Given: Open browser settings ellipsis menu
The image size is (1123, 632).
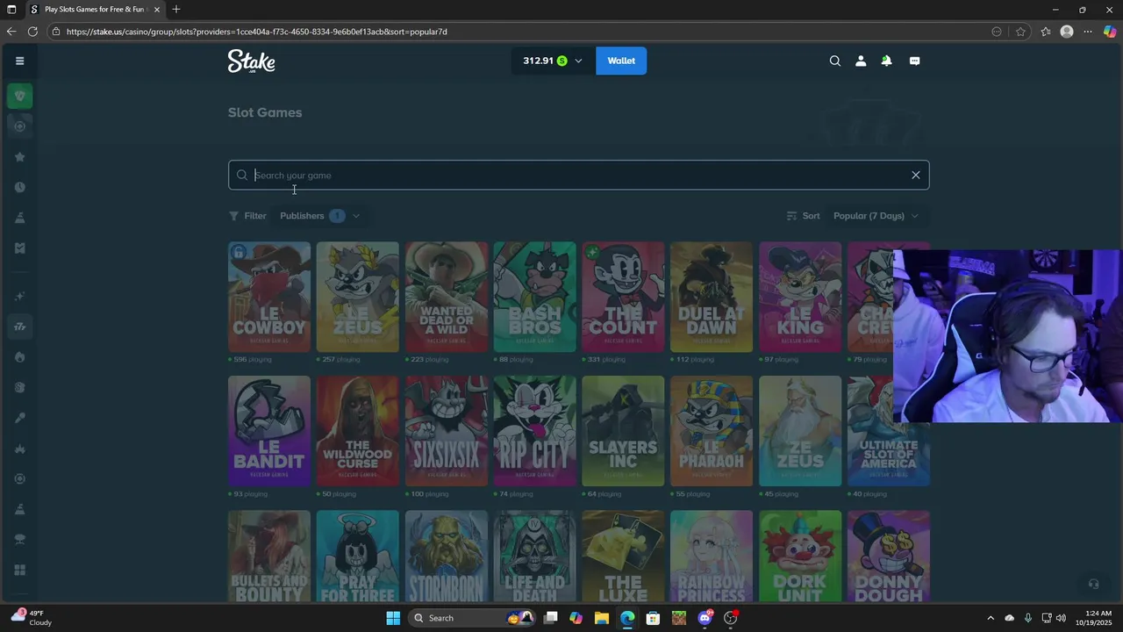Looking at the screenshot, I should pyautogui.click(x=1088, y=32).
